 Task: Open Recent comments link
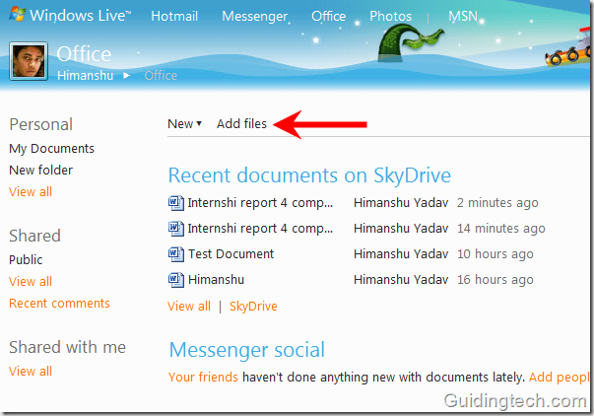[59, 304]
